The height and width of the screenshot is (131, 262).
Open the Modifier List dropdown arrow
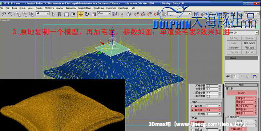point(257,33)
